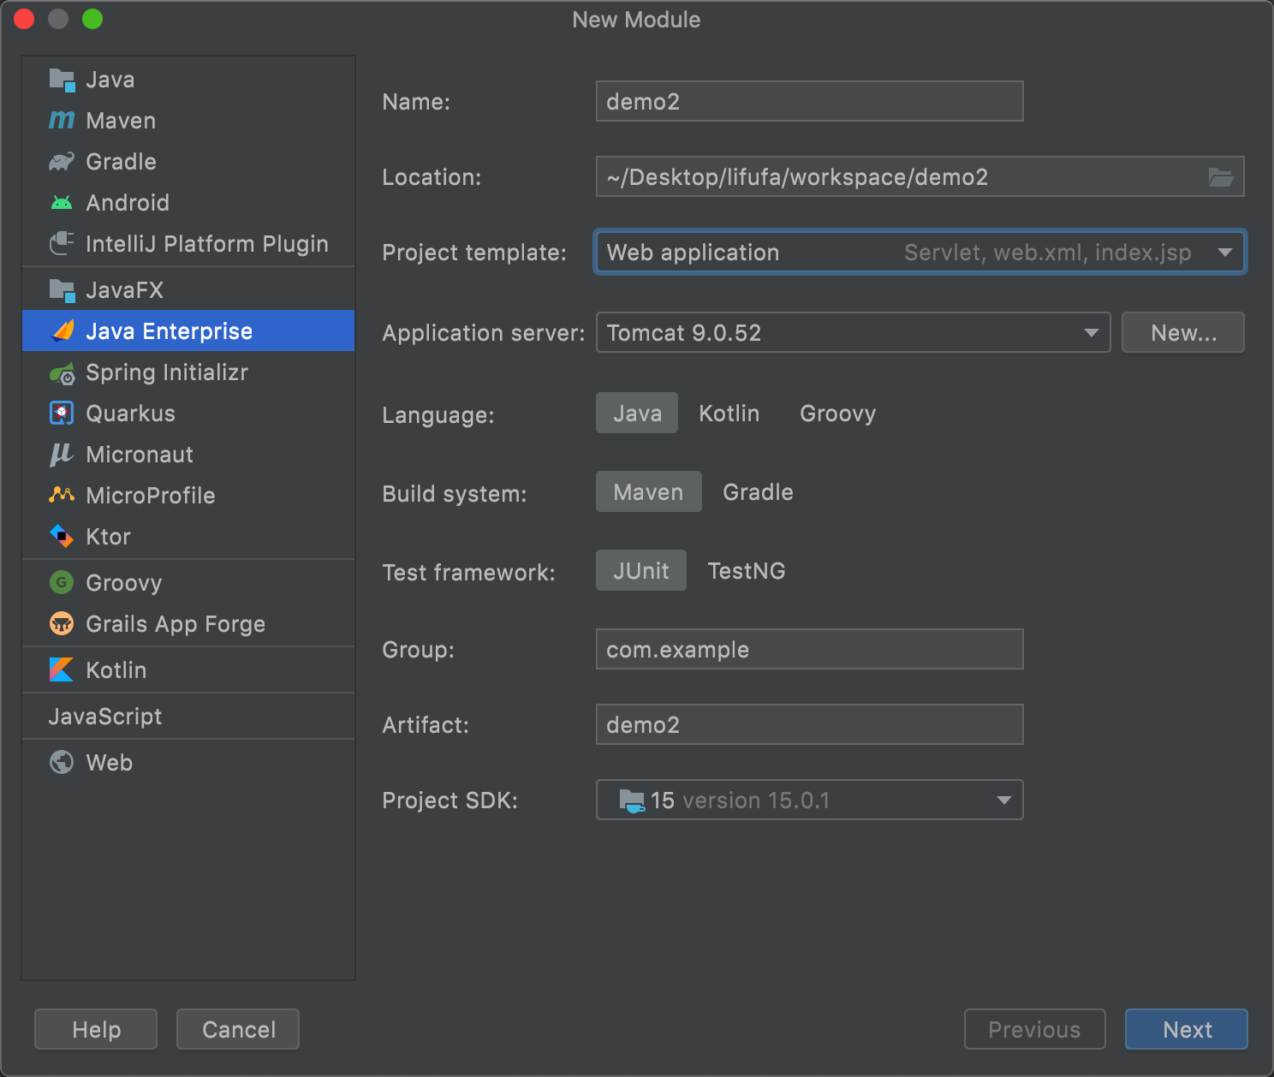This screenshot has width=1274, height=1077.
Task: Click the Java folder icon in sidebar
Action: coord(62,80)
